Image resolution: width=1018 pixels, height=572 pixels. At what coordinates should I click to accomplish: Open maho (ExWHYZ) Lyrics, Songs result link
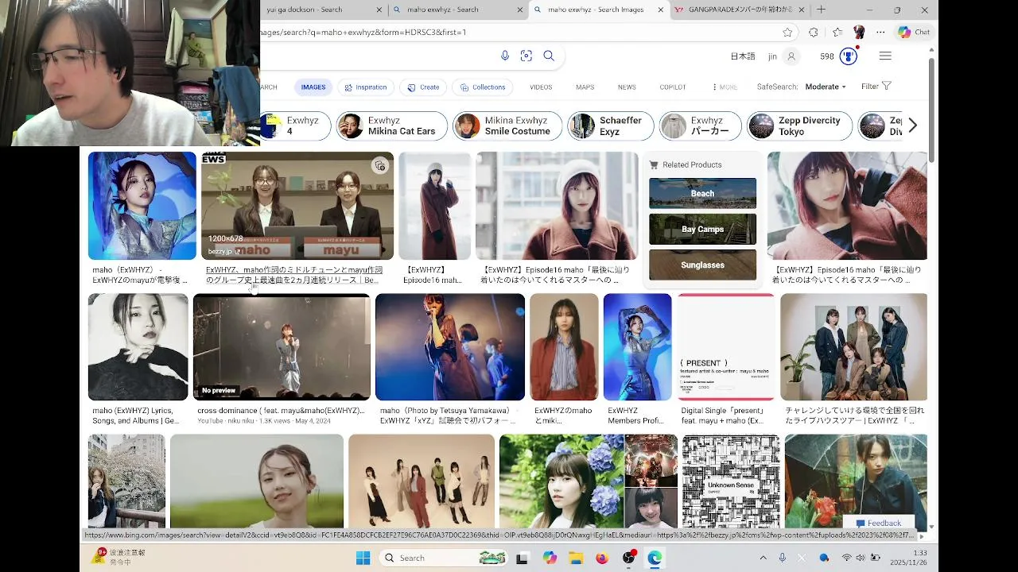(x=136, y=415)
